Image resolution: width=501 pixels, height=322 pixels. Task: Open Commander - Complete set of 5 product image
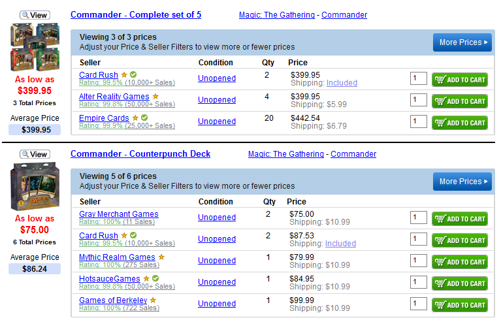[35, 46]
